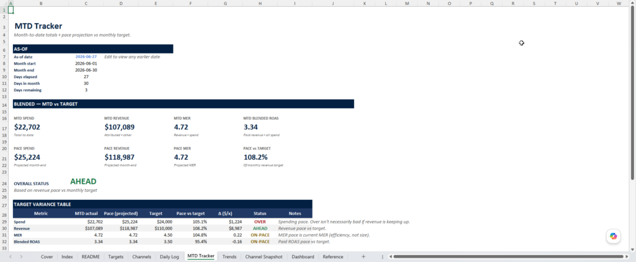Select the As-of date value 2026-06-27
The height and width of the screenshot is (262, 636).
[86, 56]
